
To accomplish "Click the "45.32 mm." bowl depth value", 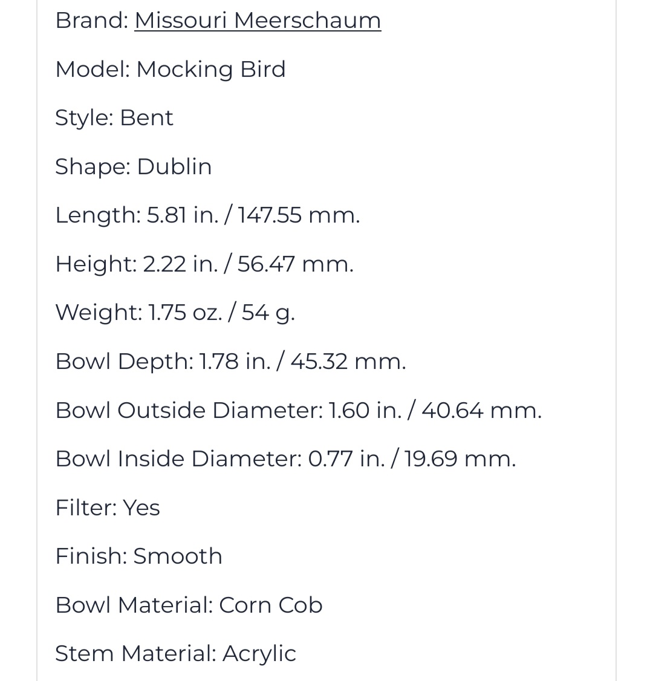I will pyautogui.click(x=348, y=362).
